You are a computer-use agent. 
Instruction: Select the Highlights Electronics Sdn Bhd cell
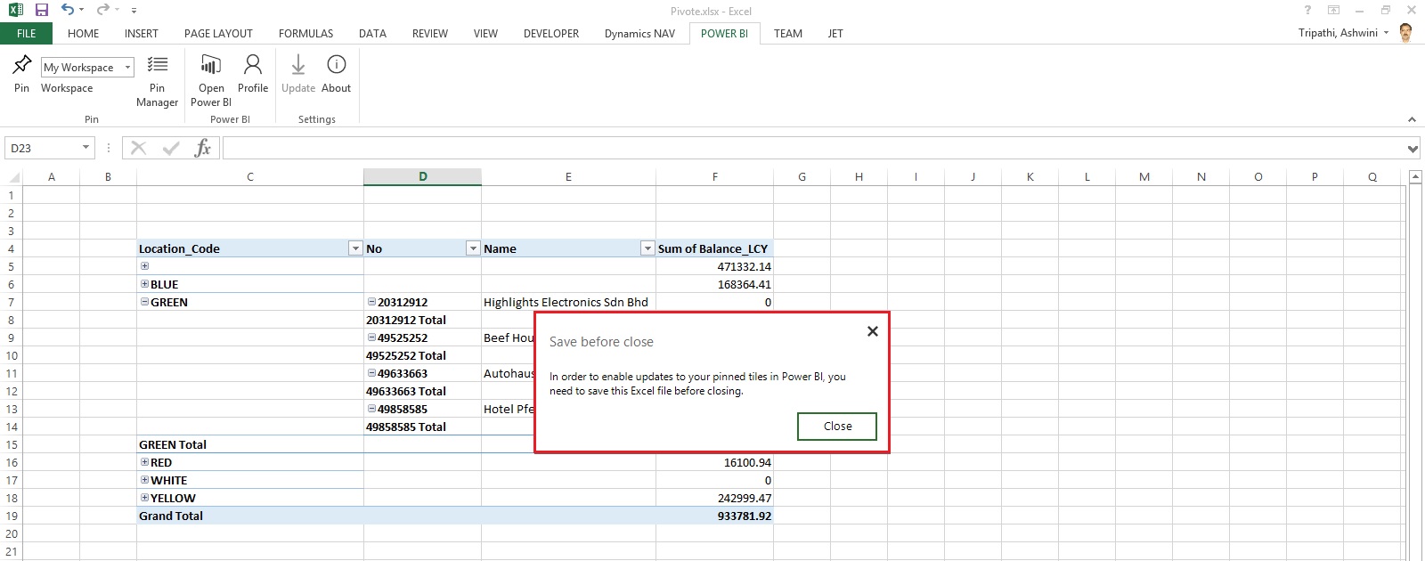click(568, 302)
